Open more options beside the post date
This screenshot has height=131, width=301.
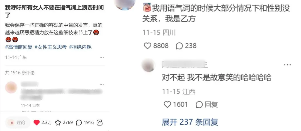[102, 57]
